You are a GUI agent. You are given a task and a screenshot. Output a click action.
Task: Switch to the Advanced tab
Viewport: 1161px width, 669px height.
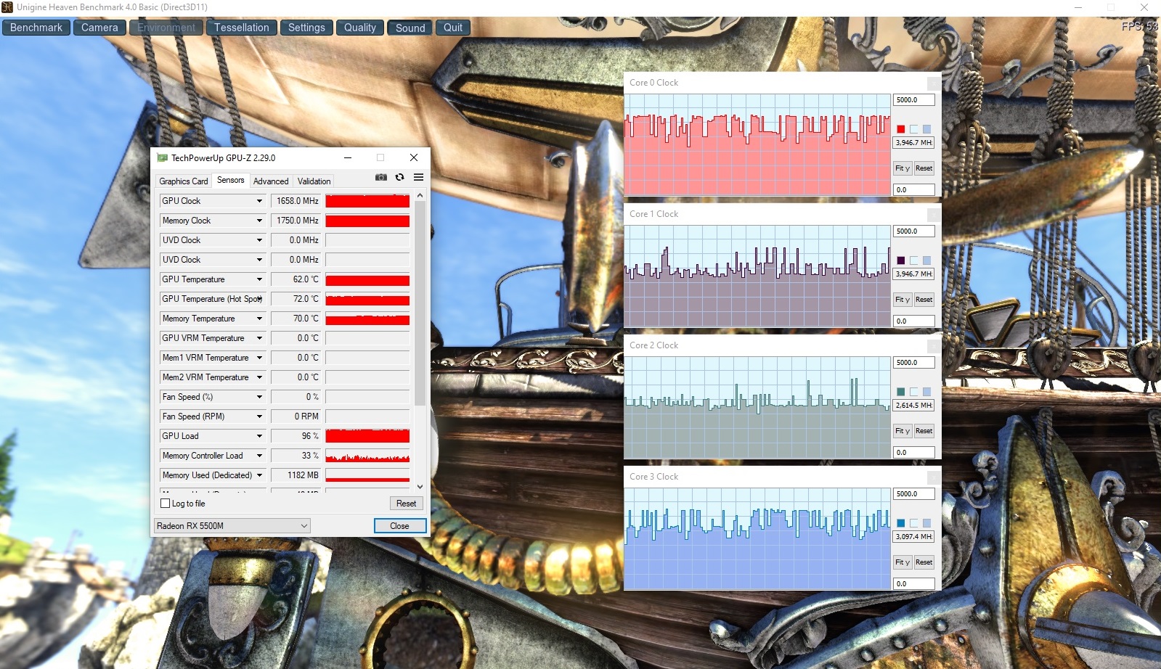point(271,181)
